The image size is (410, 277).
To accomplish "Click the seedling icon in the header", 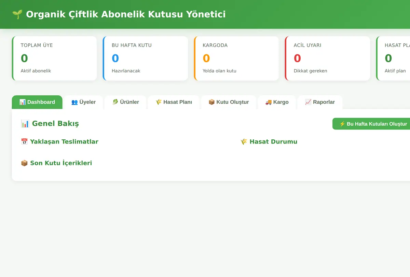I will 17,14.
